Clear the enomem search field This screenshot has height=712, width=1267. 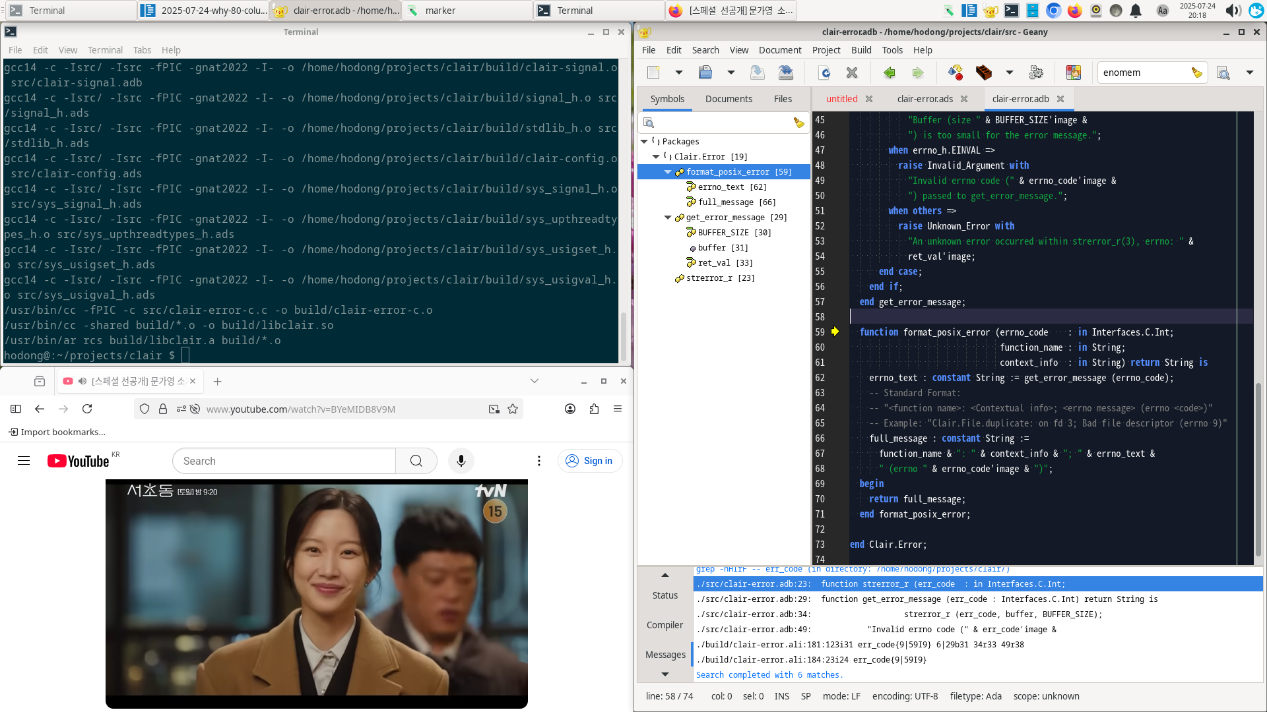click(x=1196, y=73)
